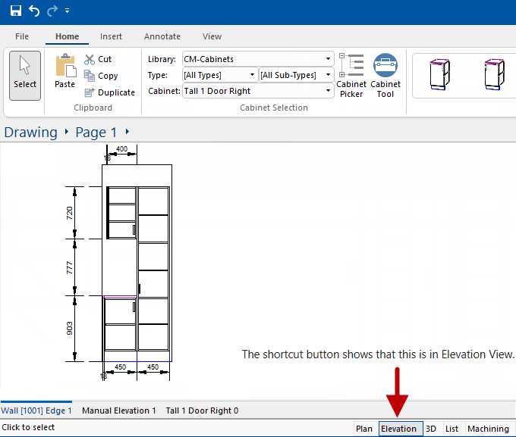Open the File menu
This screenshot has width=516, height=437.
(x=22, y=36)
